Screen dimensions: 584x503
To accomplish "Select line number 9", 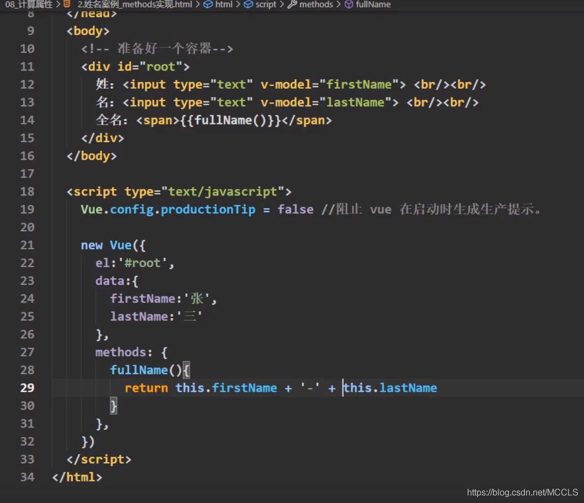I will tap(30, 31).
